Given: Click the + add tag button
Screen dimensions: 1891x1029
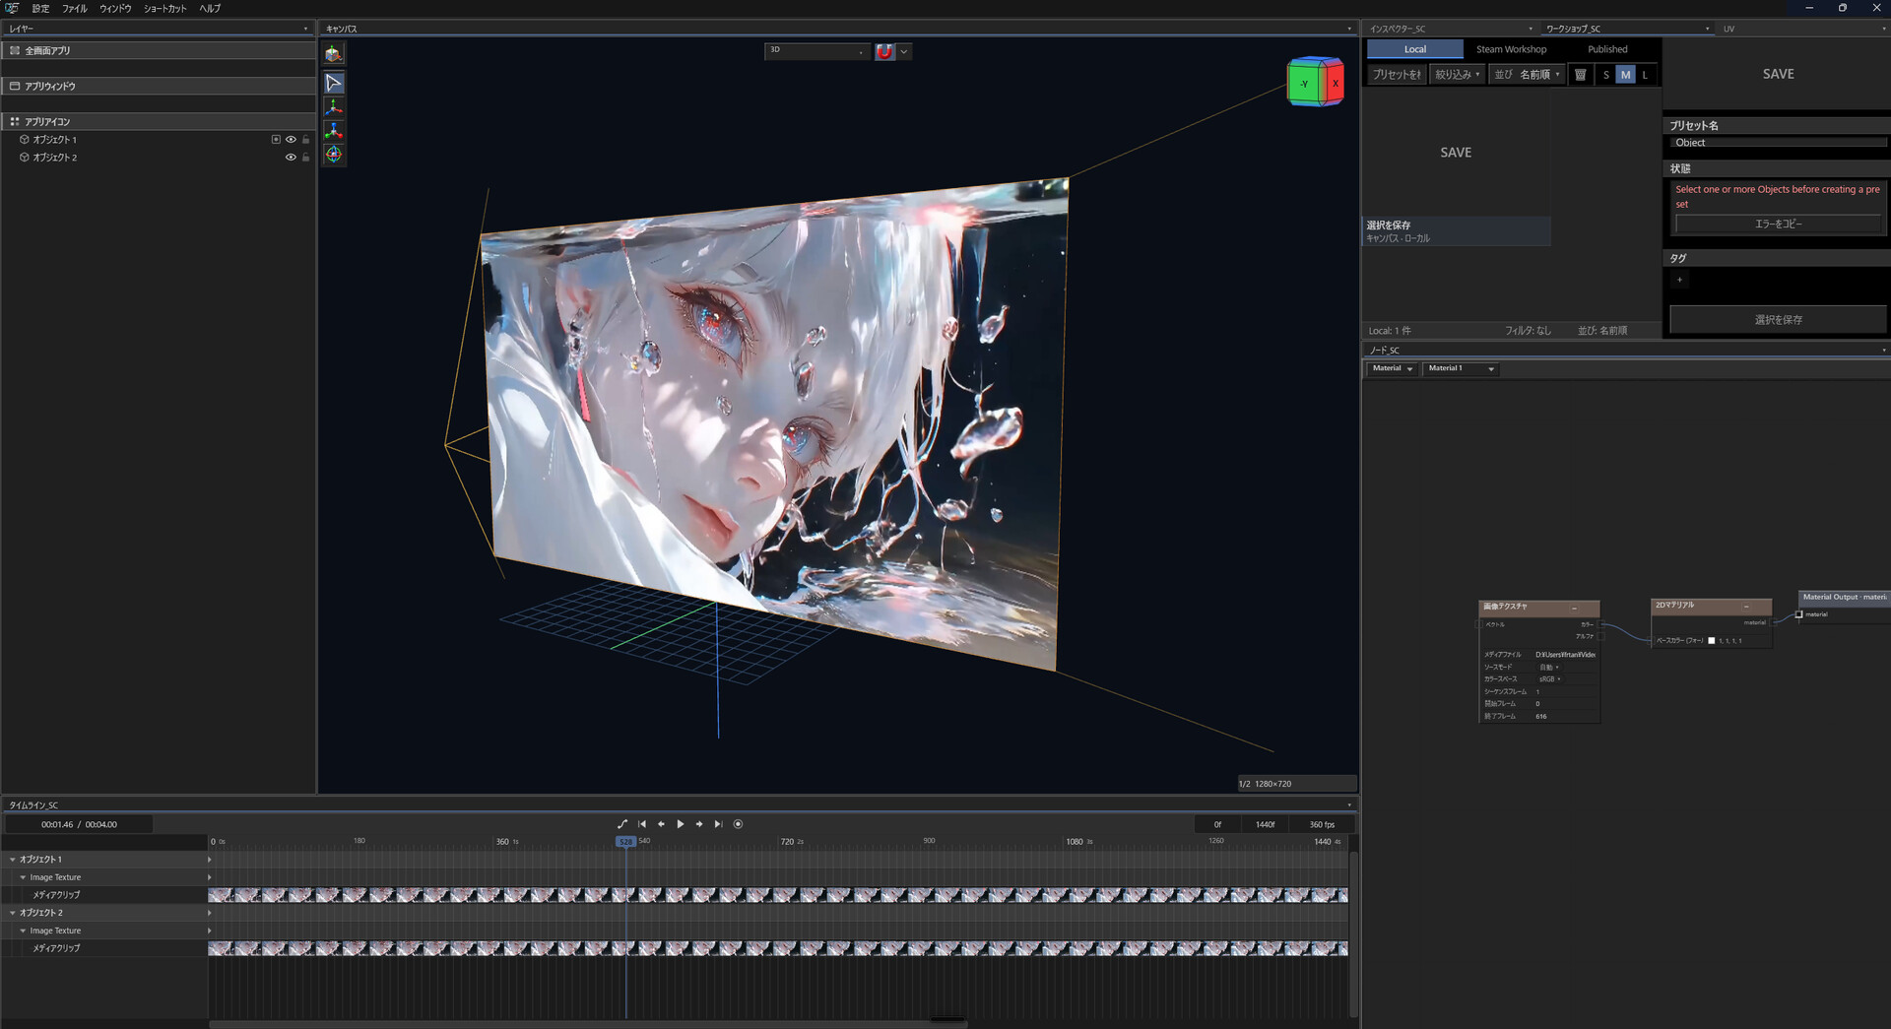Looking at the screenshot, I should 1680,280.
